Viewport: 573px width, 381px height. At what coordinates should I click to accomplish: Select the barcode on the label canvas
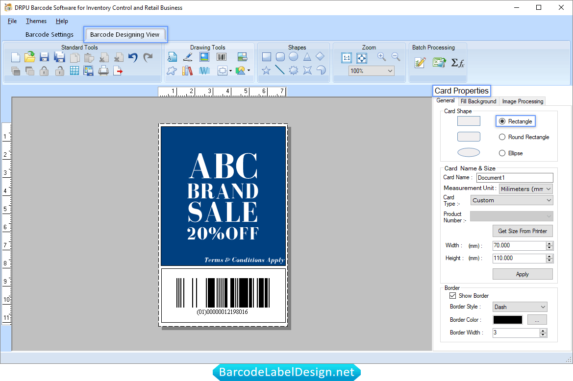[223, 296]
